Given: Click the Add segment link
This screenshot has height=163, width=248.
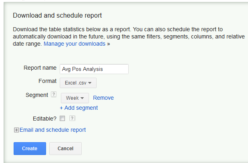Looking at the screenshot, I should coord(79,108).
